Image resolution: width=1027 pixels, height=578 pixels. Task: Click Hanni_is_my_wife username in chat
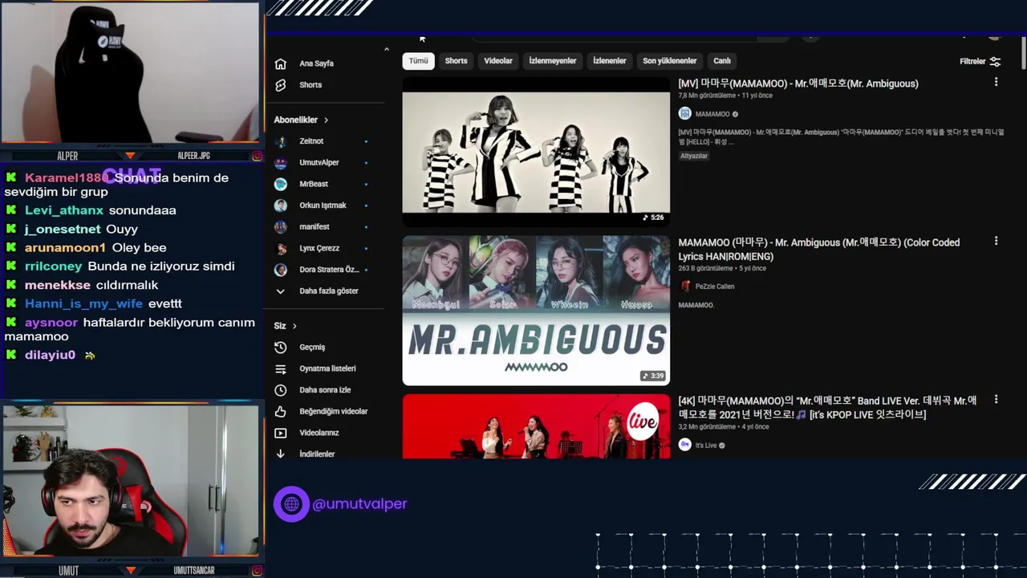pyautogui.click(x=83, y=304)
